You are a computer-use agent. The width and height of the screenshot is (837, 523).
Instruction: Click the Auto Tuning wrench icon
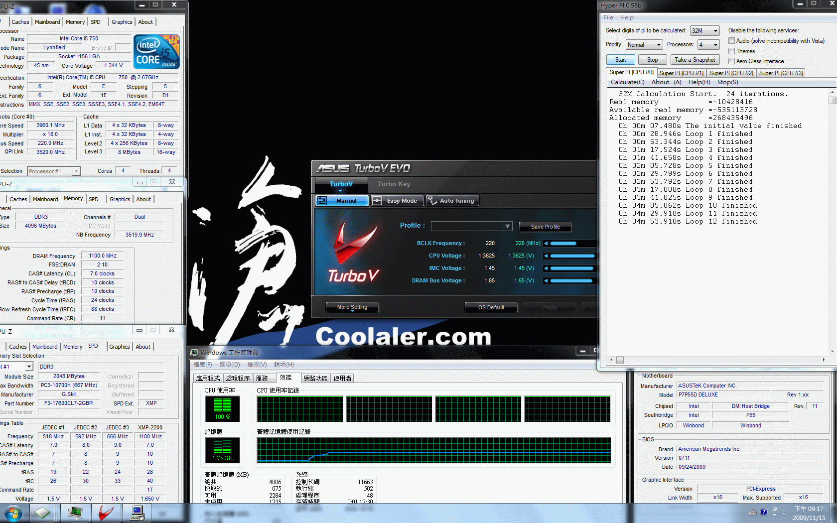point(432,201)
